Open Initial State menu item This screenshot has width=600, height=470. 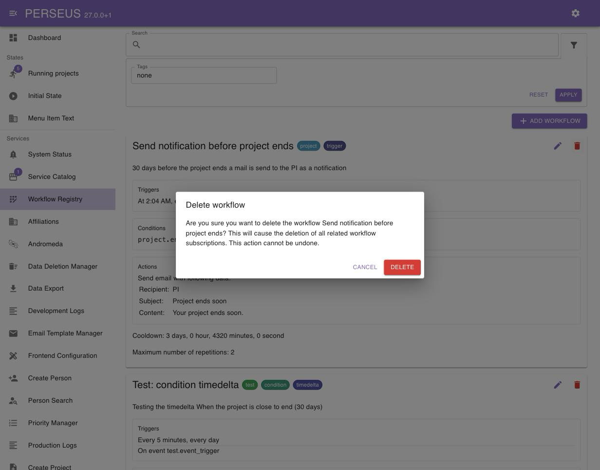[x=57, y=96]
